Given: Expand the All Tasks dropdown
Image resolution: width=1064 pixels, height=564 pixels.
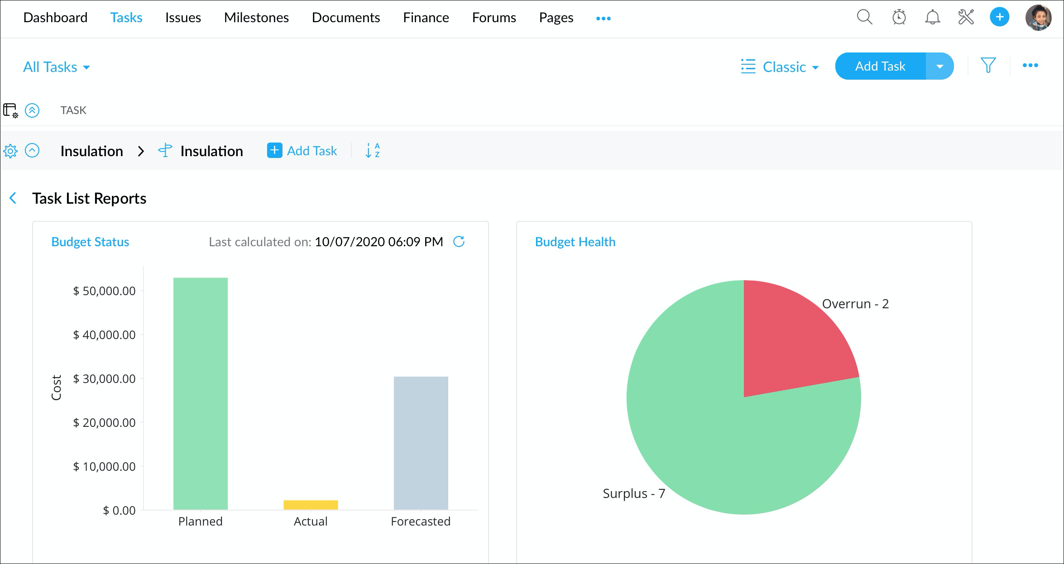Looking at the screenshot, I should (57, 67).
